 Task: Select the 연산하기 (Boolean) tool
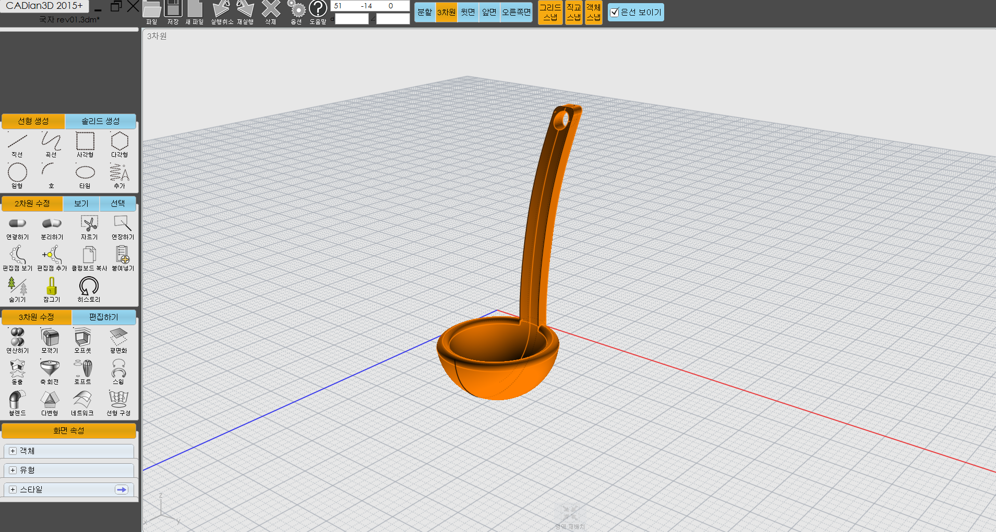click(17, 337)
